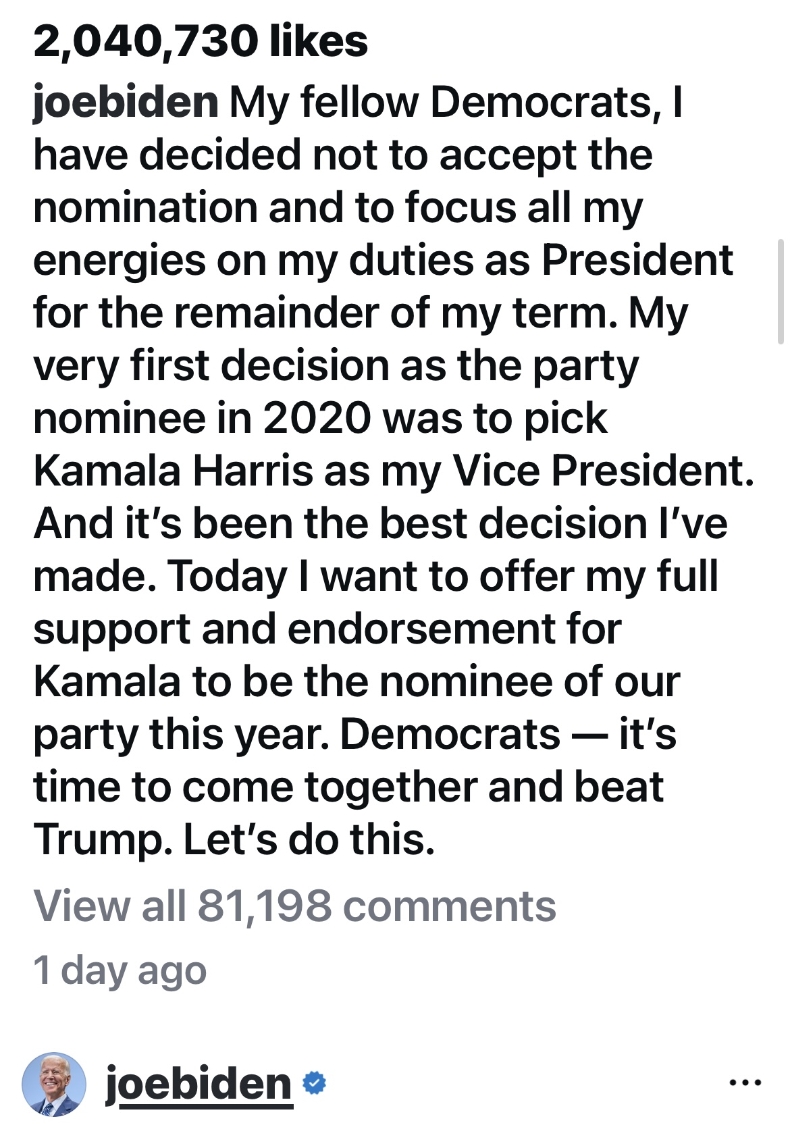
Task: Click "Kamala Harris" in the caption text
Action: 174,471
